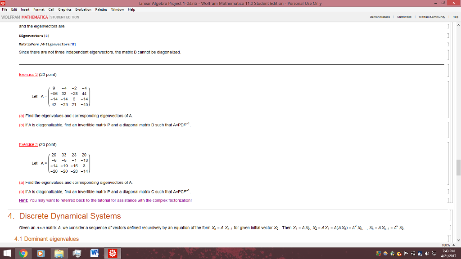The width and height of the screenshot is (461, 259).
Task: Click the Action Center flag icon
Action: [x=406, y=253]
